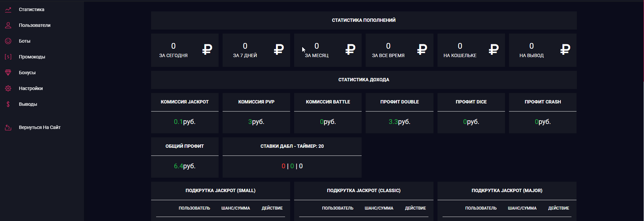Click the ruble icon in На вывод card

click(x=565, y=50)
